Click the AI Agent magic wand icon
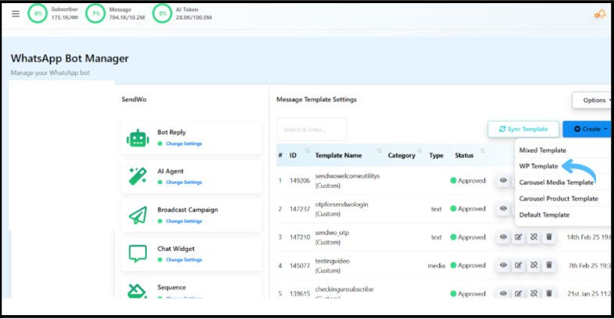The width and height of the screenshot is (614, 319). pos(138,176)
